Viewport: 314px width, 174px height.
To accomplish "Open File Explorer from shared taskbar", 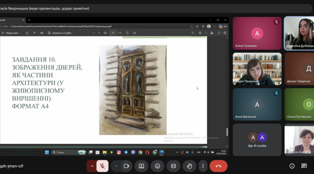I will tap(105, 152).
